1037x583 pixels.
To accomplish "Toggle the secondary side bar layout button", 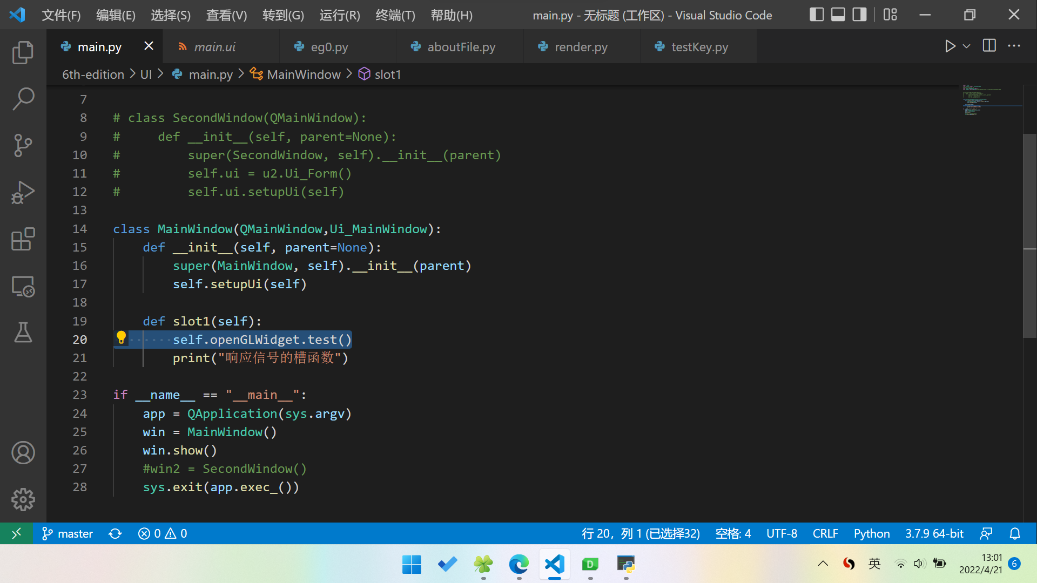I will click(x=859, y=15).
